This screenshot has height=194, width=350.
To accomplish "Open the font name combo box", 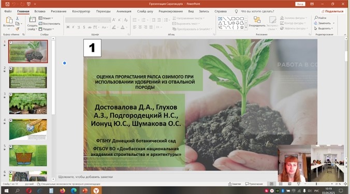I will click(83, 20).
